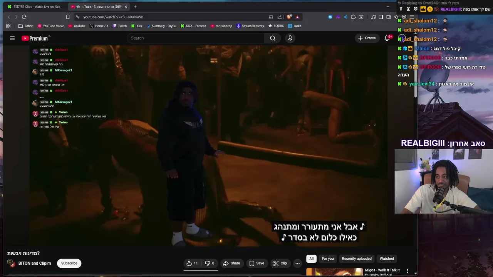493x277 pixels.
Task: Open the YouTube guide hamburger menu
Action: pyautogui.click(x=12, y=38)
